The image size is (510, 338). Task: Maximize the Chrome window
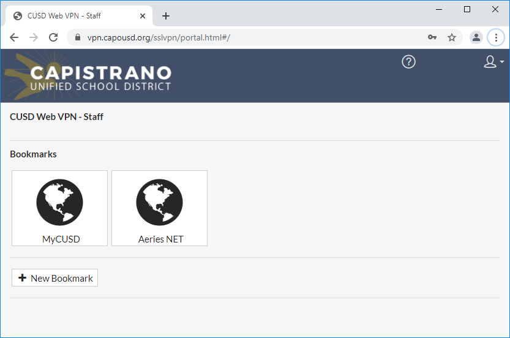(467, 9)
